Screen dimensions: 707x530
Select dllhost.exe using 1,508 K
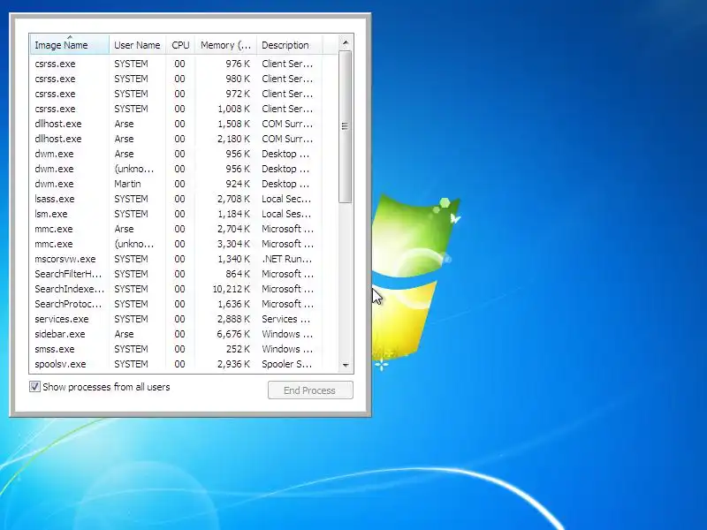pos(184,124)
